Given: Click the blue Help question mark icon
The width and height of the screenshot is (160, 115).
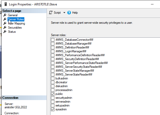Looking at the screenshot, I should coord(69,13).
